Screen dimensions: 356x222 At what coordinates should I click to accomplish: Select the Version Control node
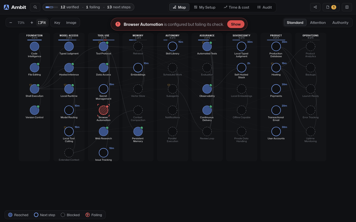click(34, 110)
